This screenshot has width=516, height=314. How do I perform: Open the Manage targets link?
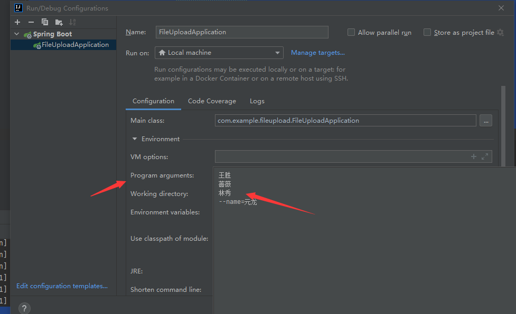(318, 53)
